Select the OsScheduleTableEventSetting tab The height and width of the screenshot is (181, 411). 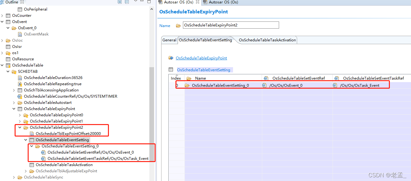tap(205, 40)
